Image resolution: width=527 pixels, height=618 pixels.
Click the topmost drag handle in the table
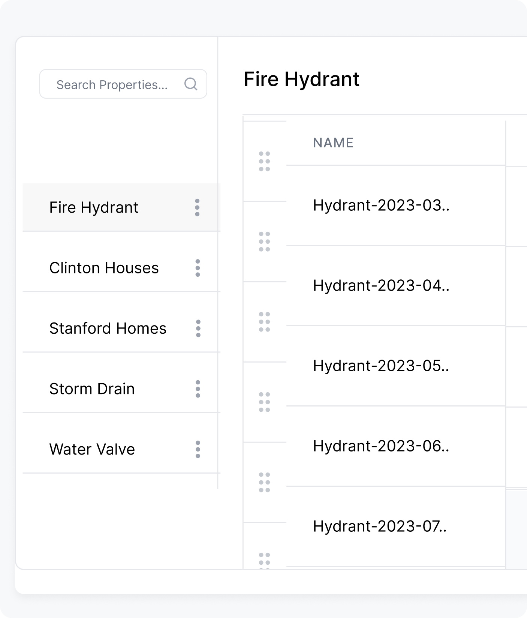point(264,161)
